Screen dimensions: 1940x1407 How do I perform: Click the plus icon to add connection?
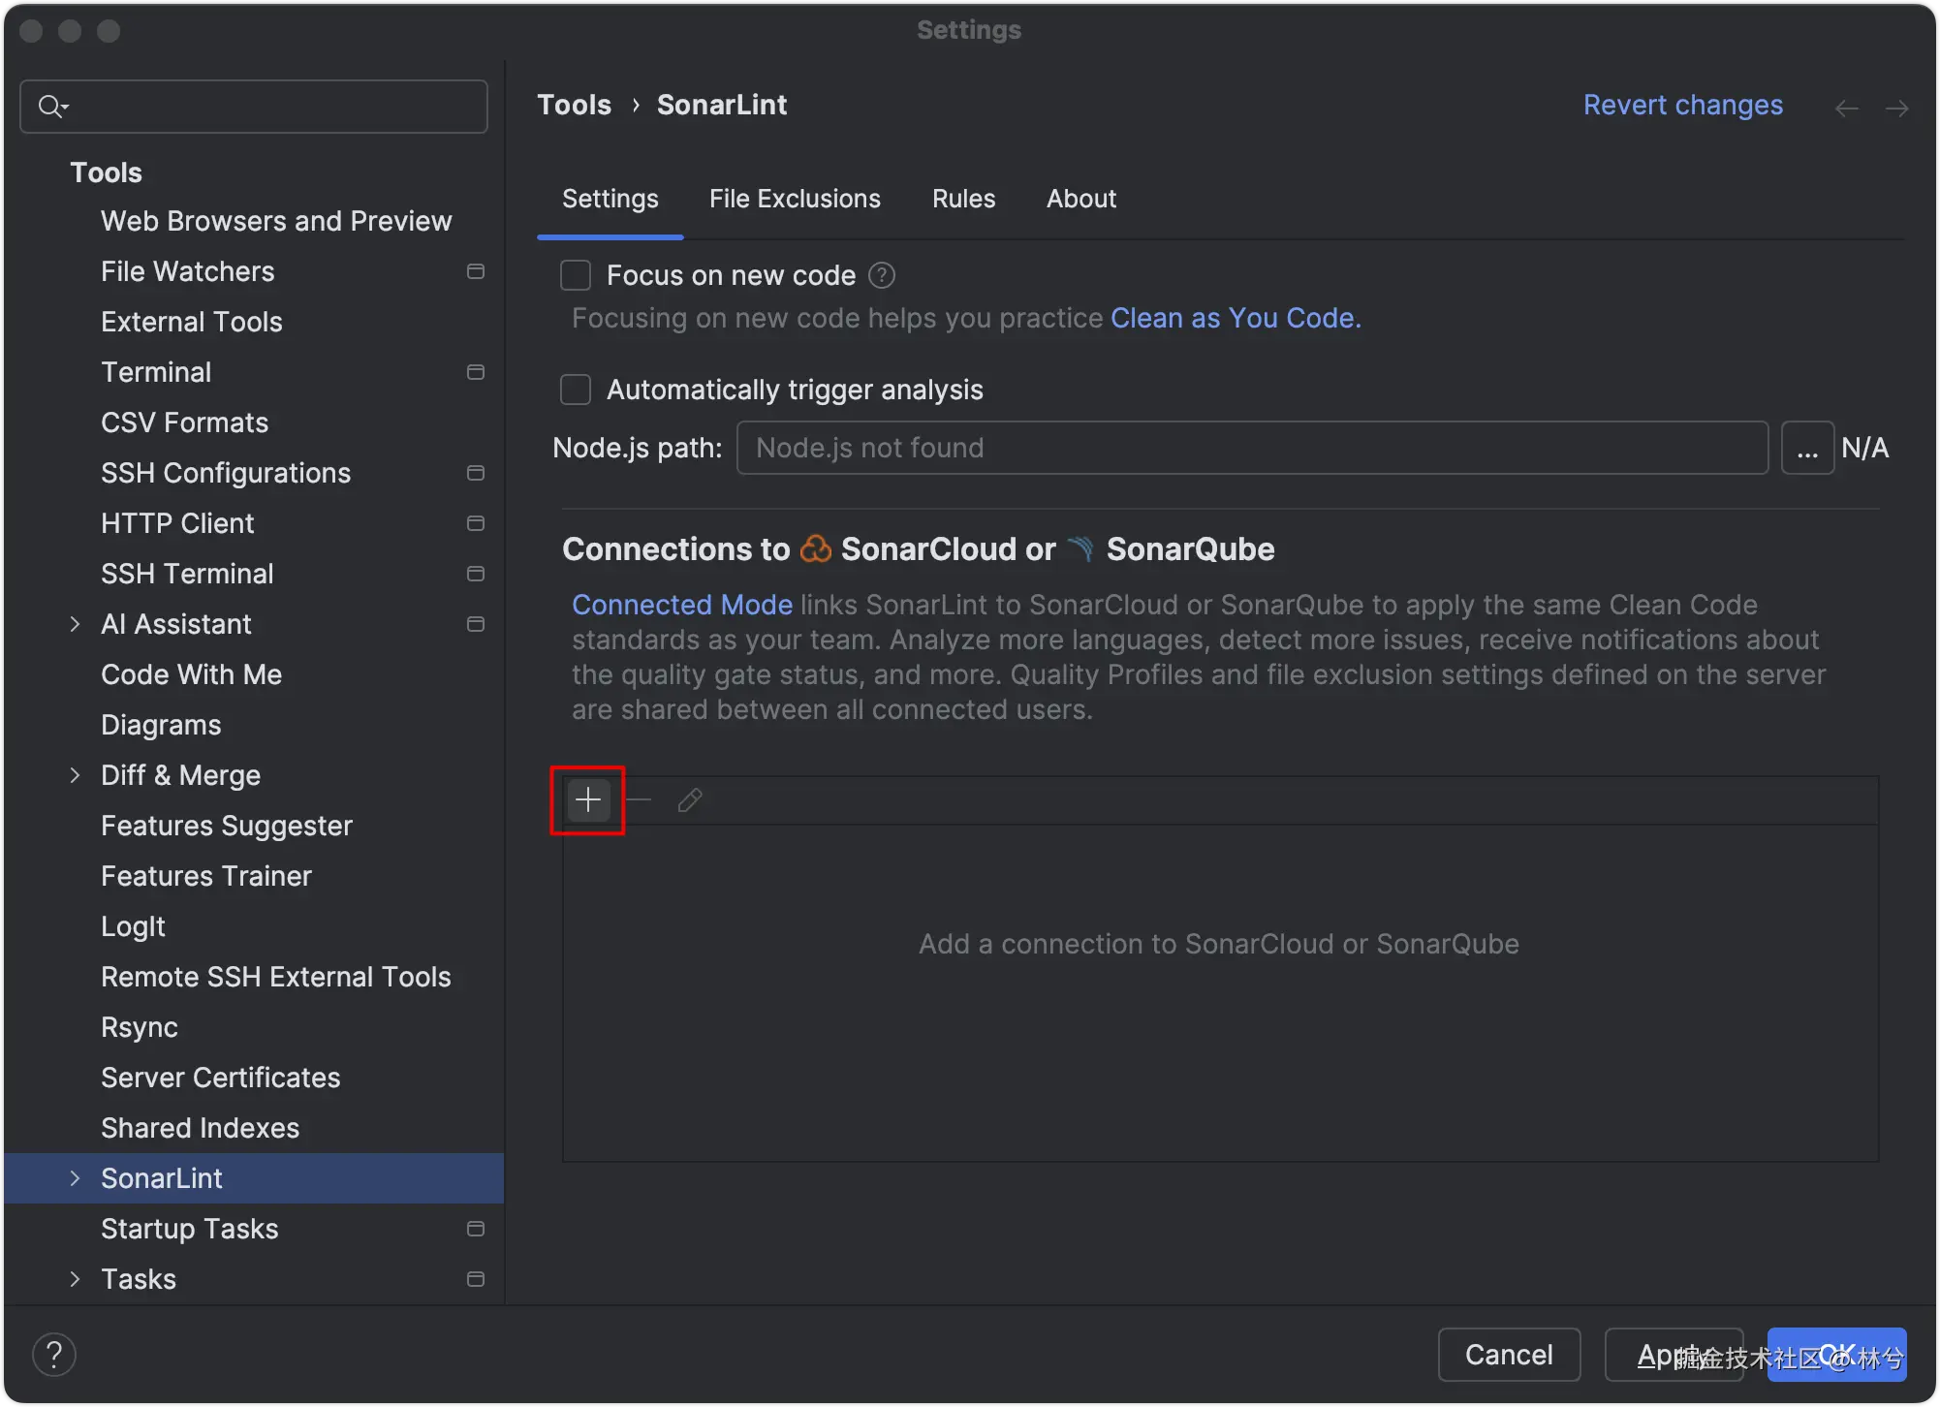tap(588, 800)
